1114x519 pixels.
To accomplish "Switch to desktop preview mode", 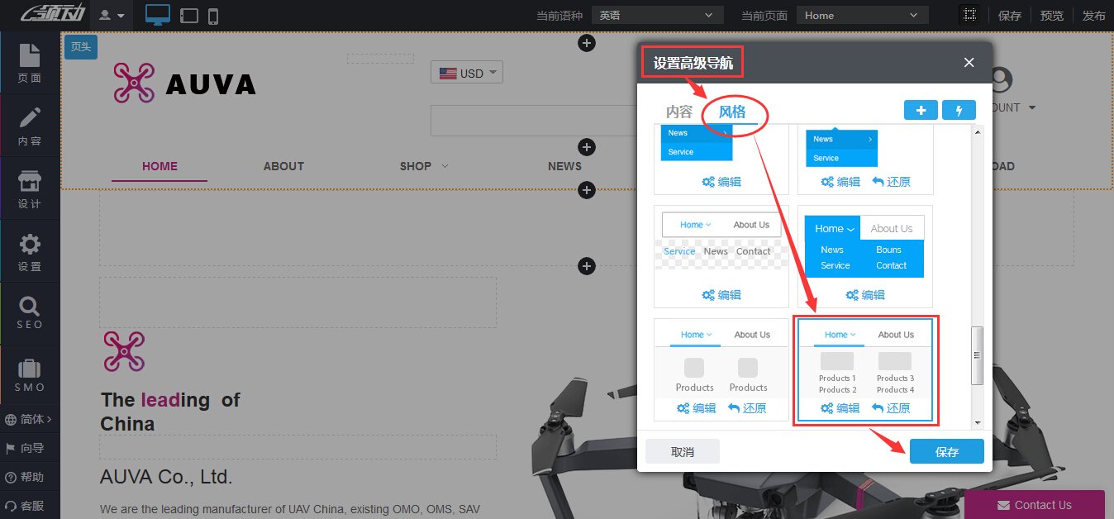I will (158, 15).
